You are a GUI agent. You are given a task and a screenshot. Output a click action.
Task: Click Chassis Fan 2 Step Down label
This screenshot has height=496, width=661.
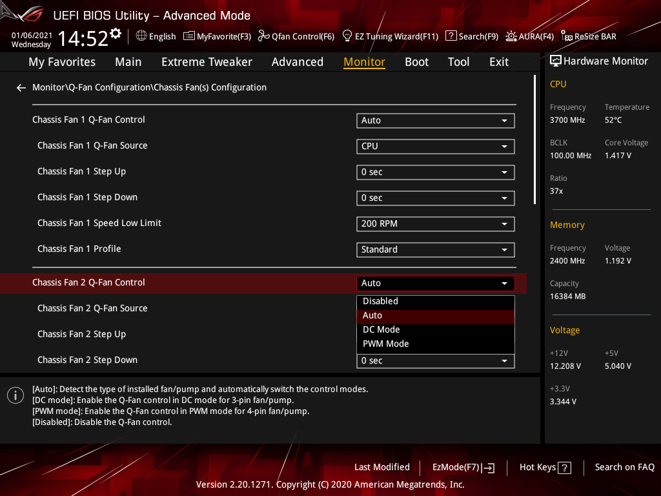pos(87,360)
